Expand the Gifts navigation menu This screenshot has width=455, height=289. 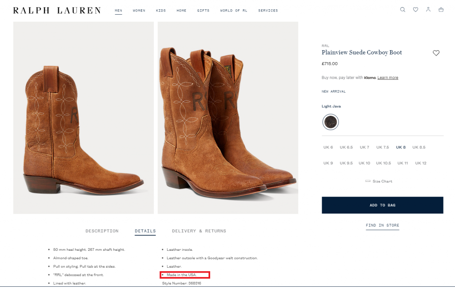(x=203, y=11)
